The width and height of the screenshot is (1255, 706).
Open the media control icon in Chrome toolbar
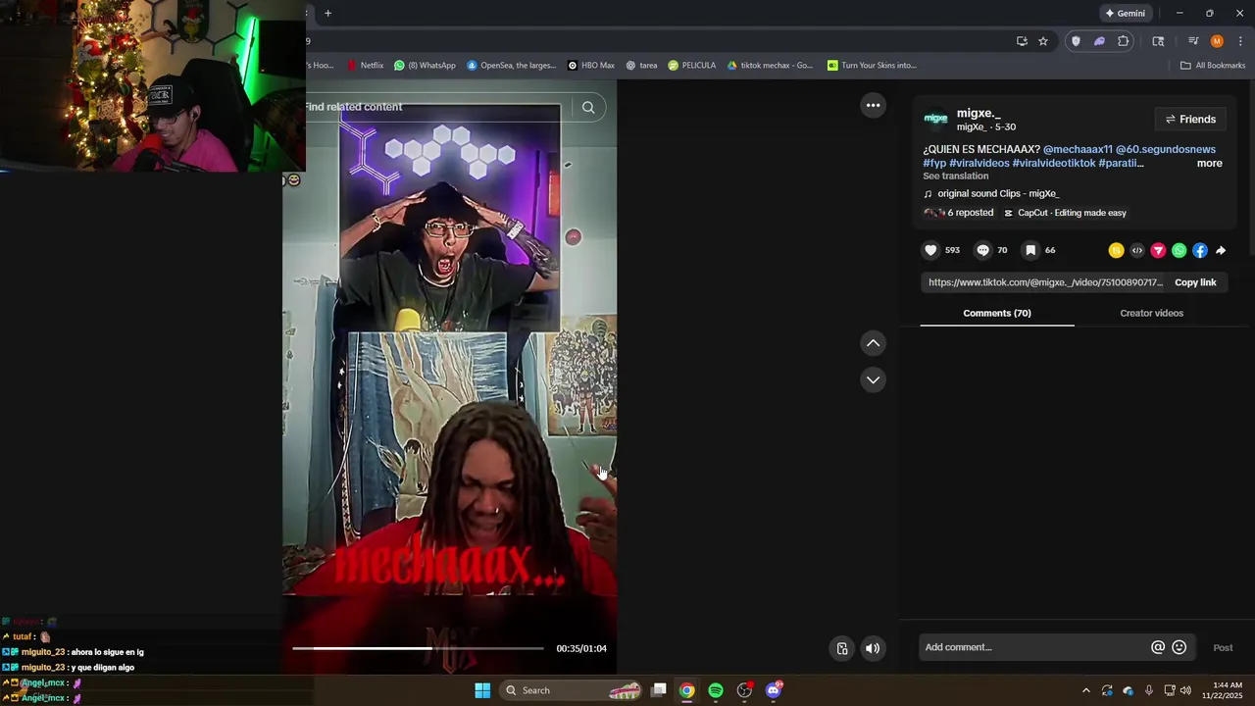click(1193, 41)
